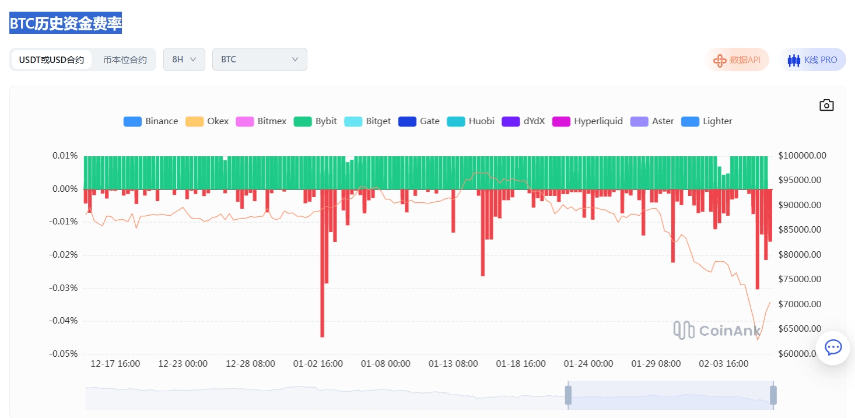The image size is (855, 418).
Task: Click the 01-02 16:00 axis label
Action: 318,364
